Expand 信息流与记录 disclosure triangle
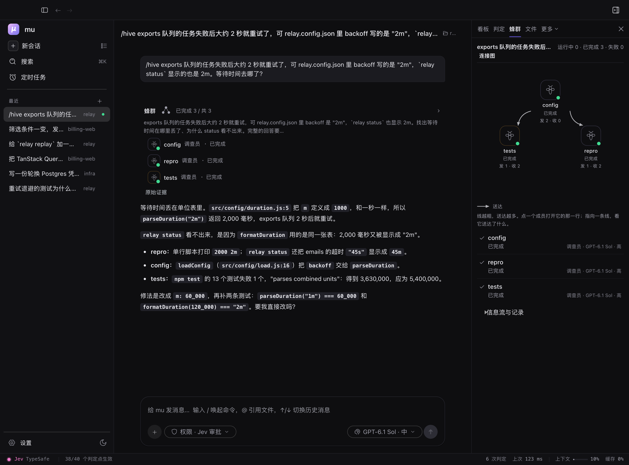Screen dimensions: 629x465 coord(486,312)
